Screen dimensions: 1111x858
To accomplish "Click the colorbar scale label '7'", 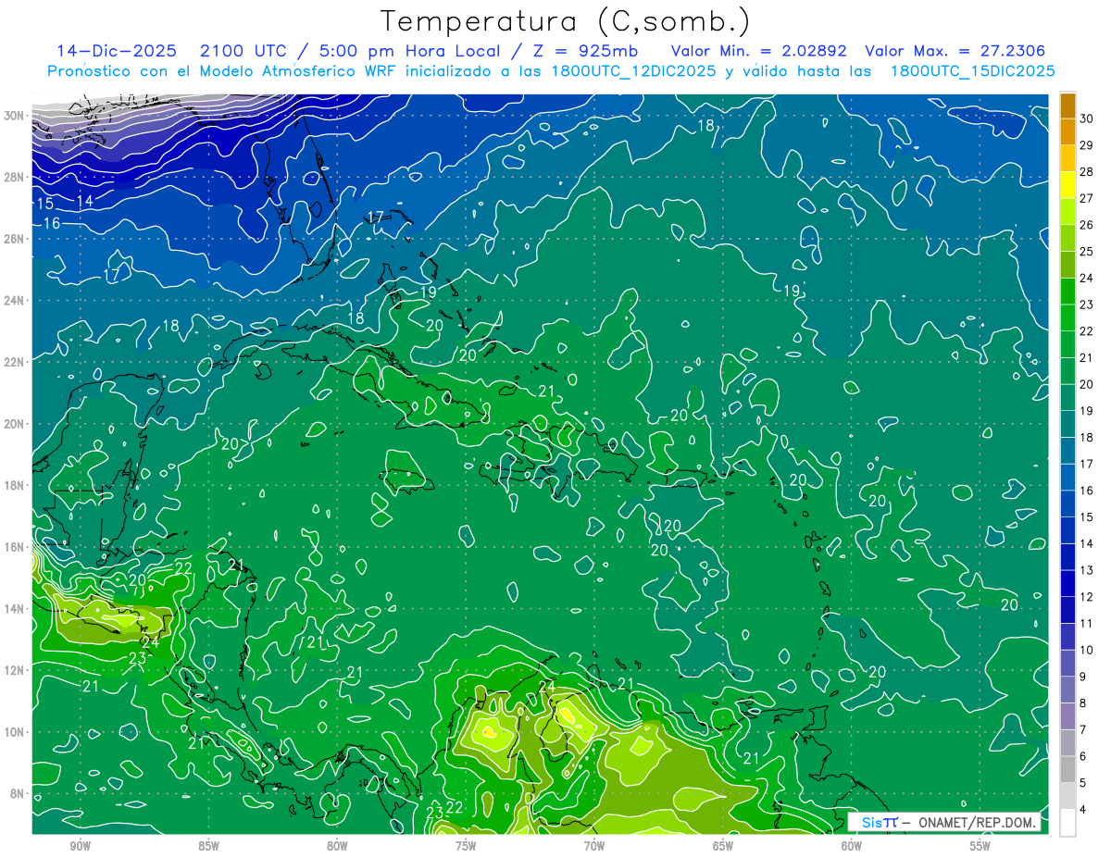I will [x=1083, y=730].
